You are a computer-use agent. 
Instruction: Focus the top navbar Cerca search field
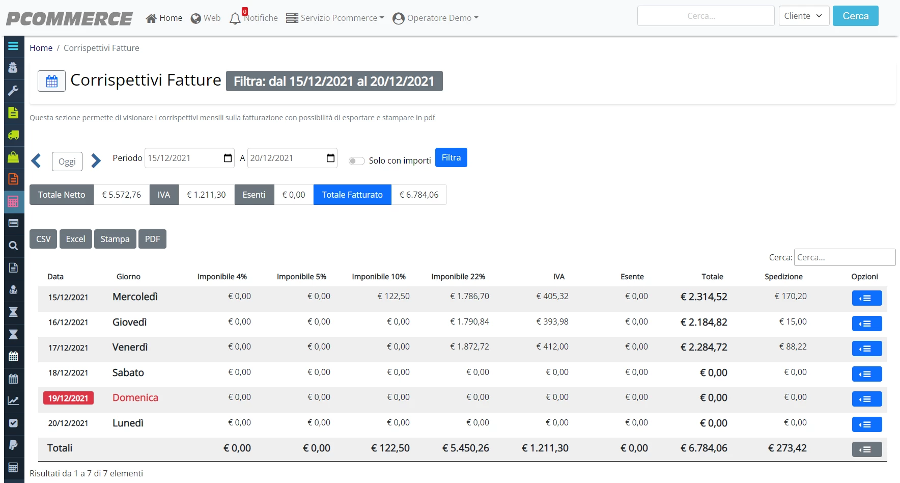click(706, 16)
